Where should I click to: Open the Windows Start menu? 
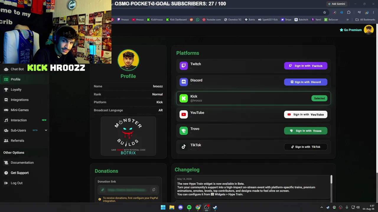click(x=163, y=207)
